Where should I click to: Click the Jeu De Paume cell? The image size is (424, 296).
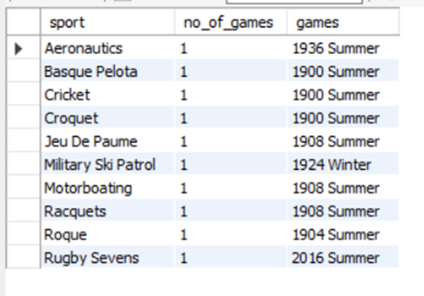click(107, 142)
